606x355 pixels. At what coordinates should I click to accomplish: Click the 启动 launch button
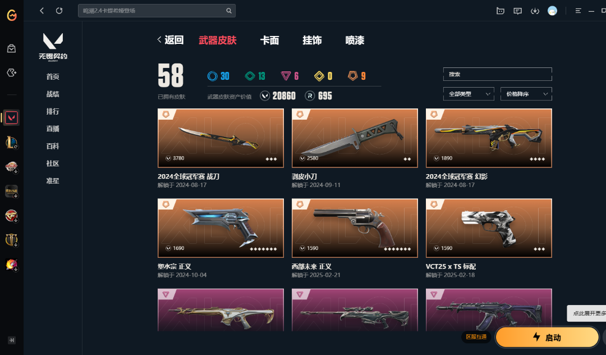[x=547, y=337]
